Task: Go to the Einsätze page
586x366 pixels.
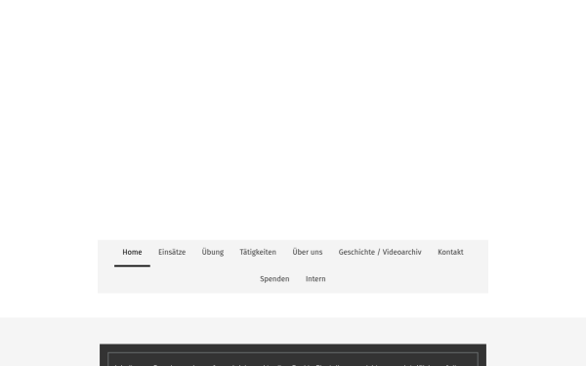Action: (x=172, y=253)
